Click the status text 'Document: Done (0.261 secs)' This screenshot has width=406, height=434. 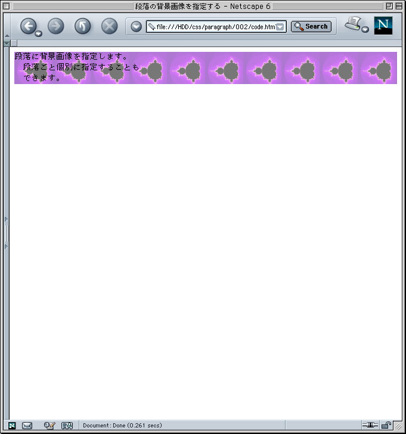point(122,426)
